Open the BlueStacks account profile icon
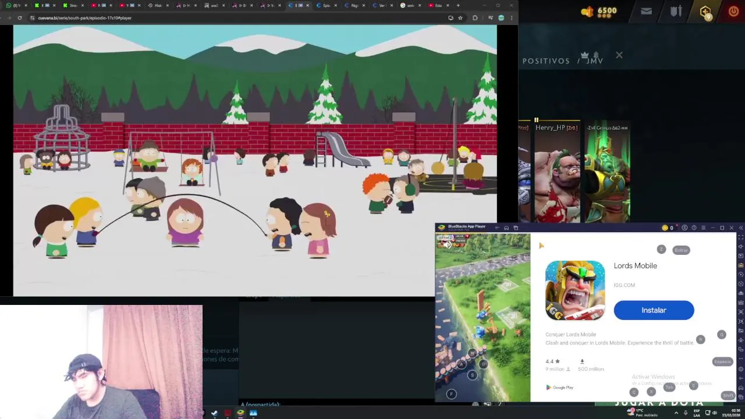The width and height of the screenshot is (745, 419). tap(684, 228)
